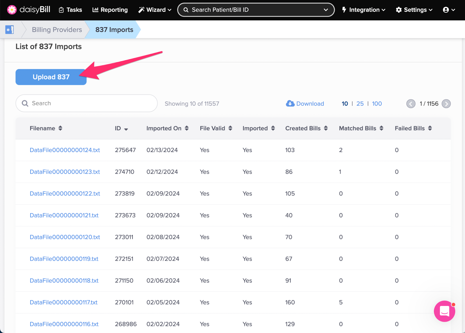
Task: Open the DataFile00000000124.txt import
Action: [x=65, y=150]
